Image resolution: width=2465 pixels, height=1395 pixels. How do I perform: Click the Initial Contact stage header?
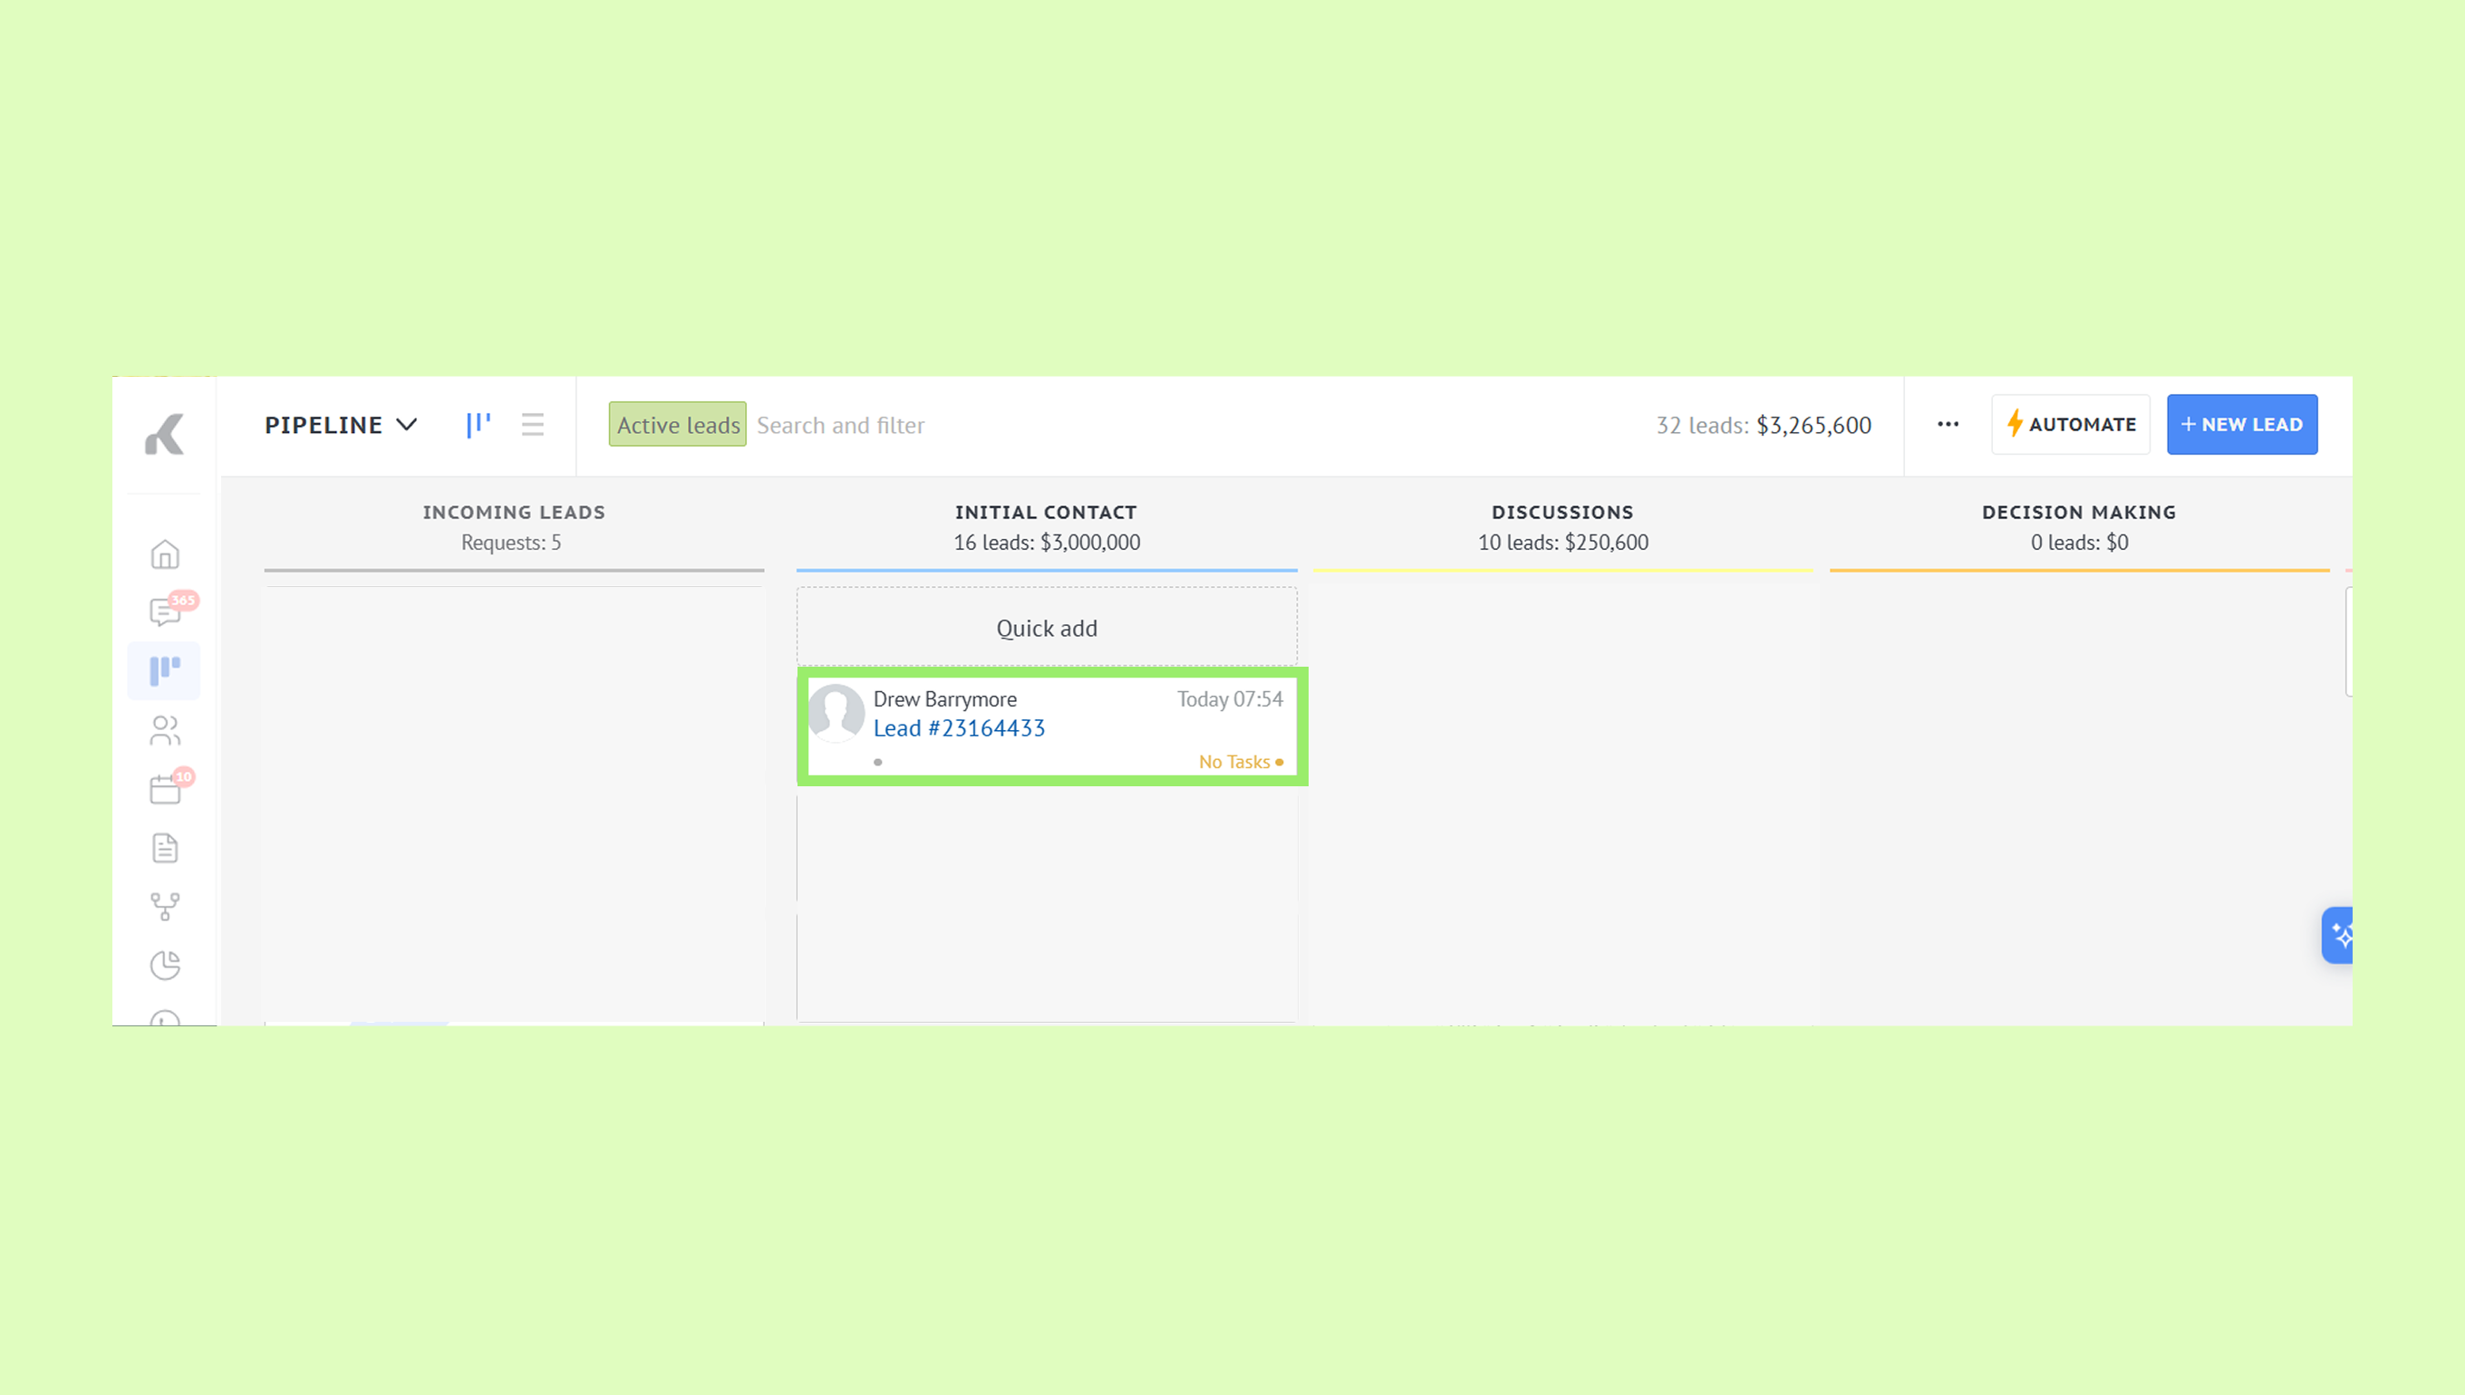pyautogui.click(x=1046, y=513)
